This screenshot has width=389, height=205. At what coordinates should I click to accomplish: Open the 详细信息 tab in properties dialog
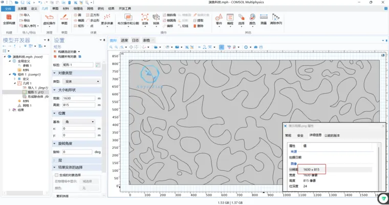point(315,135)
